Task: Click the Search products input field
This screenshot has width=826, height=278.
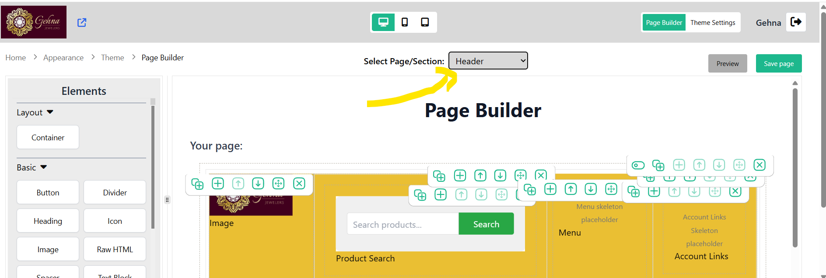Action: tap(403, 224)
